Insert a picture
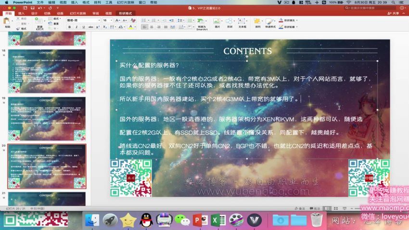 click(x=217, y=23)
